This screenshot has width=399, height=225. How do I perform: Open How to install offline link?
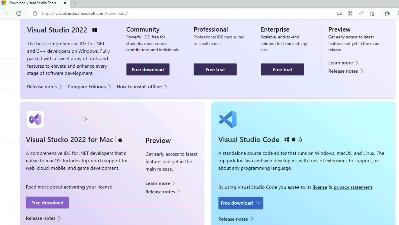(x=142, y=87)
